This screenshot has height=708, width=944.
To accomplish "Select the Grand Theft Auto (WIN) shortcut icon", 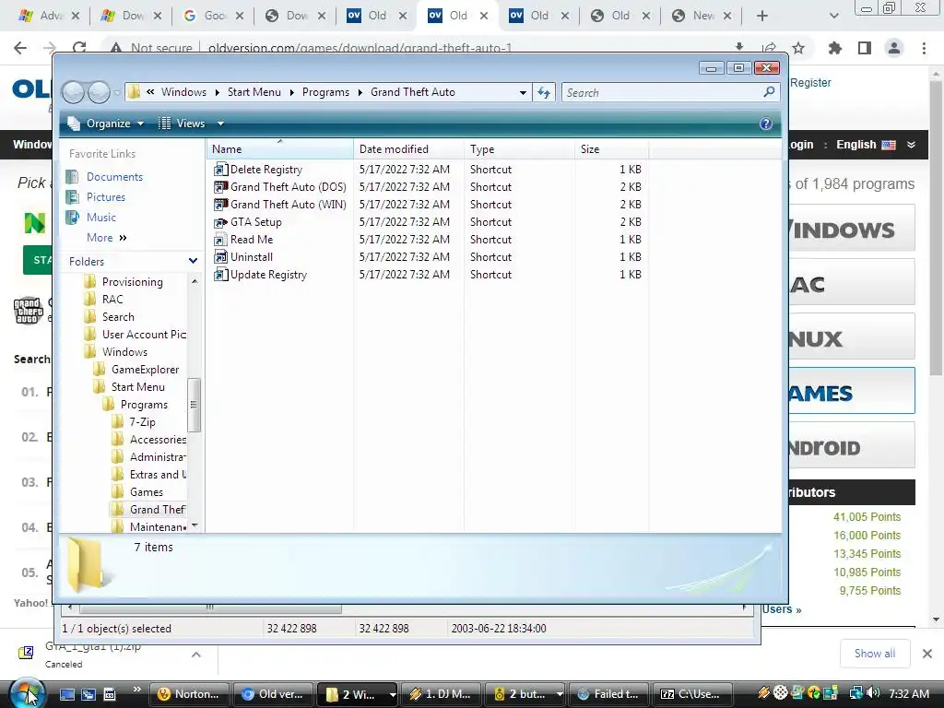I will click(x=221, y=205).
